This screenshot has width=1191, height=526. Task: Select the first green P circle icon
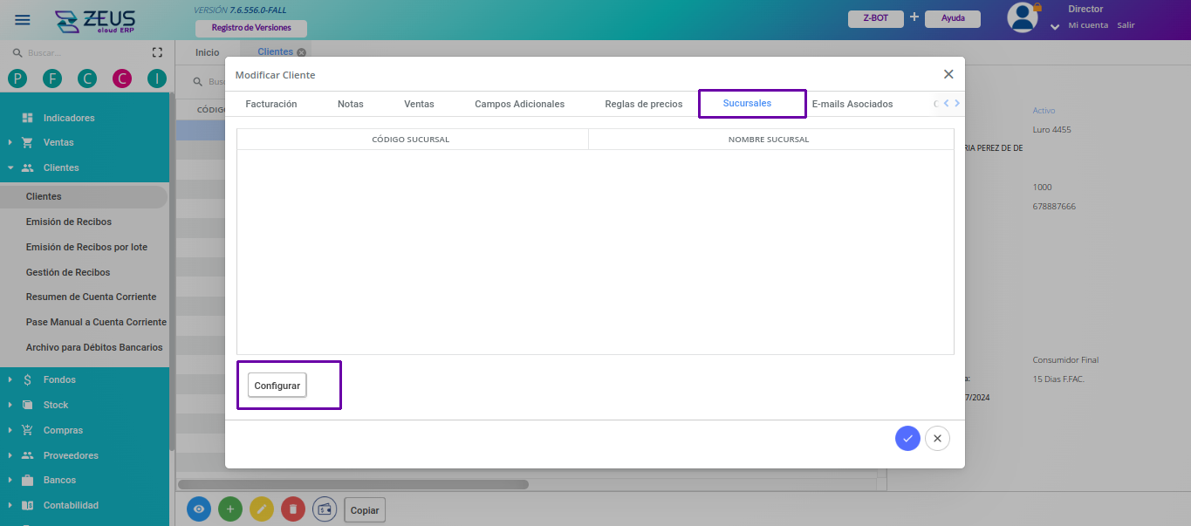(17, 79)
